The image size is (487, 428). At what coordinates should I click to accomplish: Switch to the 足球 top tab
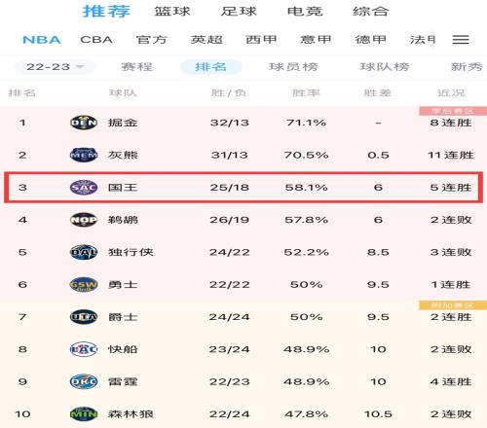point(239,12)
